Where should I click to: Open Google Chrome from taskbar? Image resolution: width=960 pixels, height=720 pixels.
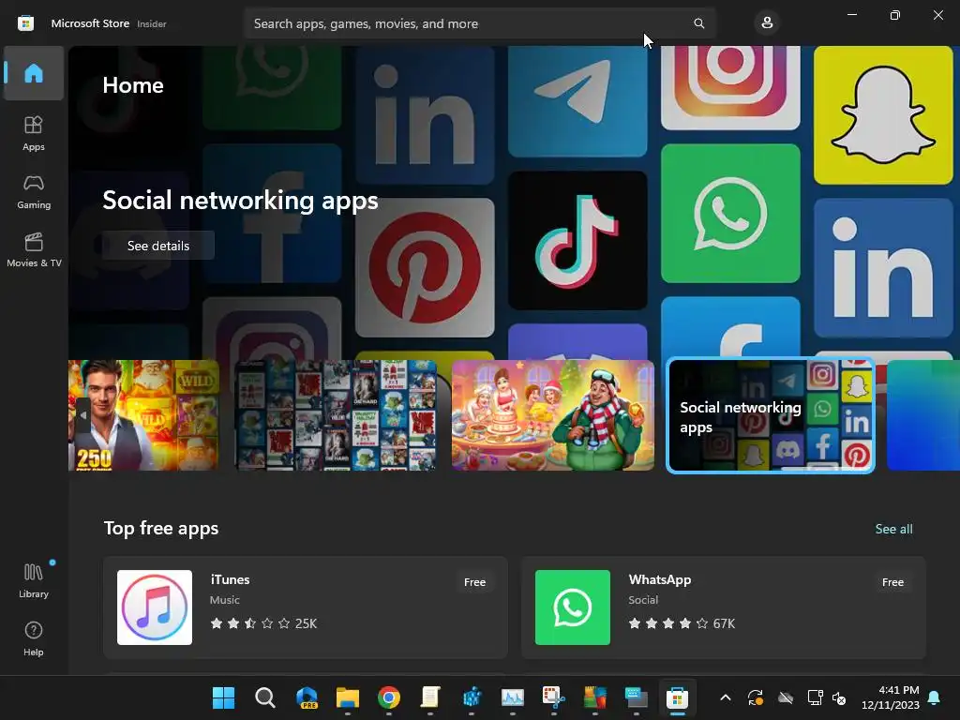[x=389, y=697]
